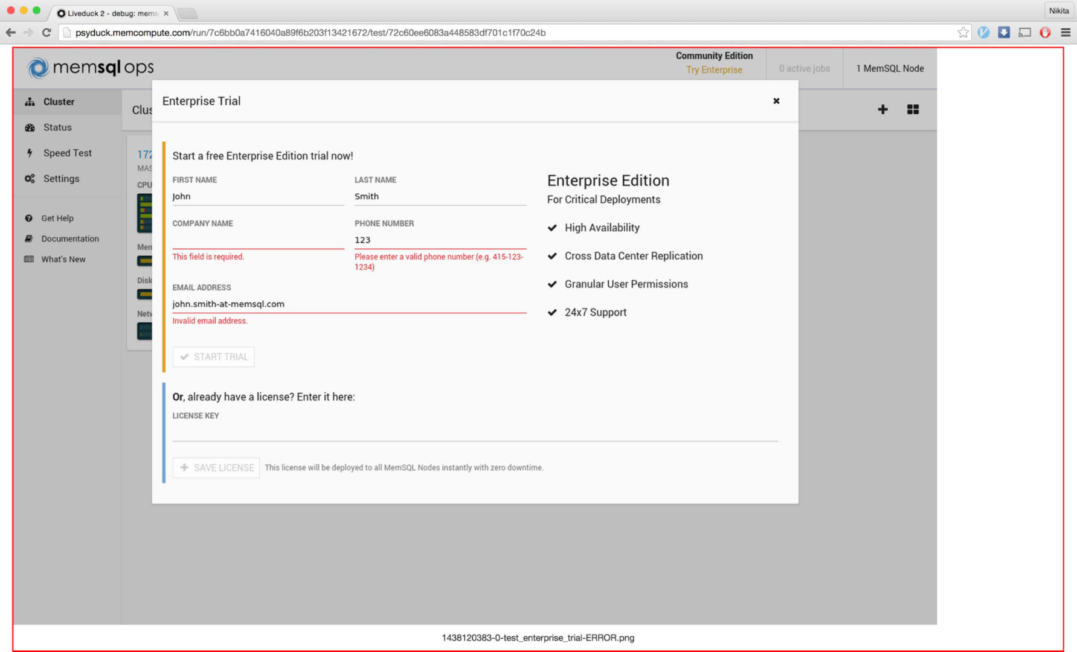The width and height of the screenshot is (1077, 652).
Task: Open Settings in the sidebar
Action: coord(67,179)
